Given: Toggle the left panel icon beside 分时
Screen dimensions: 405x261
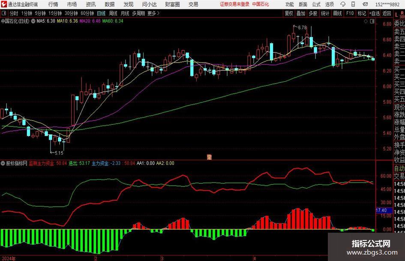Looking at the screenshot, I should coord(3,13).
